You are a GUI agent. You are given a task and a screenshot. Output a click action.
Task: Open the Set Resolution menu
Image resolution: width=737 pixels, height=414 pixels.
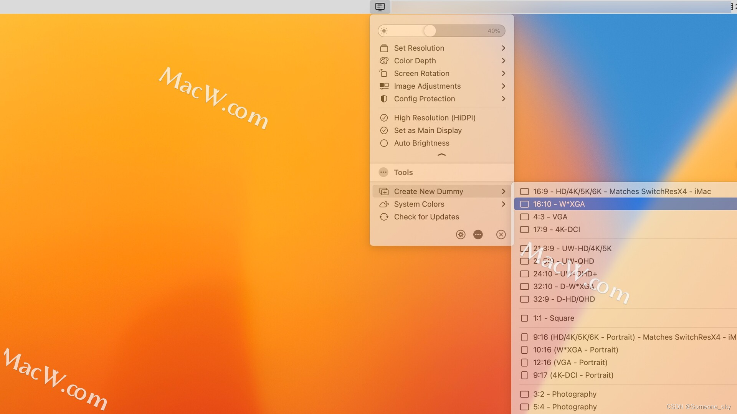click(442, 48)
